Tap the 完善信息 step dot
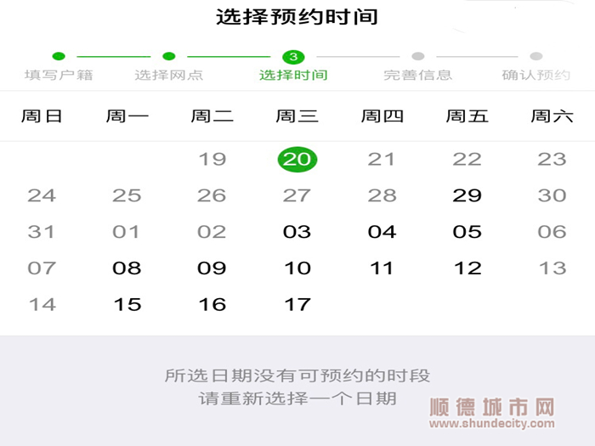Screen dimensions: 595x446 [x=418, y=57]
